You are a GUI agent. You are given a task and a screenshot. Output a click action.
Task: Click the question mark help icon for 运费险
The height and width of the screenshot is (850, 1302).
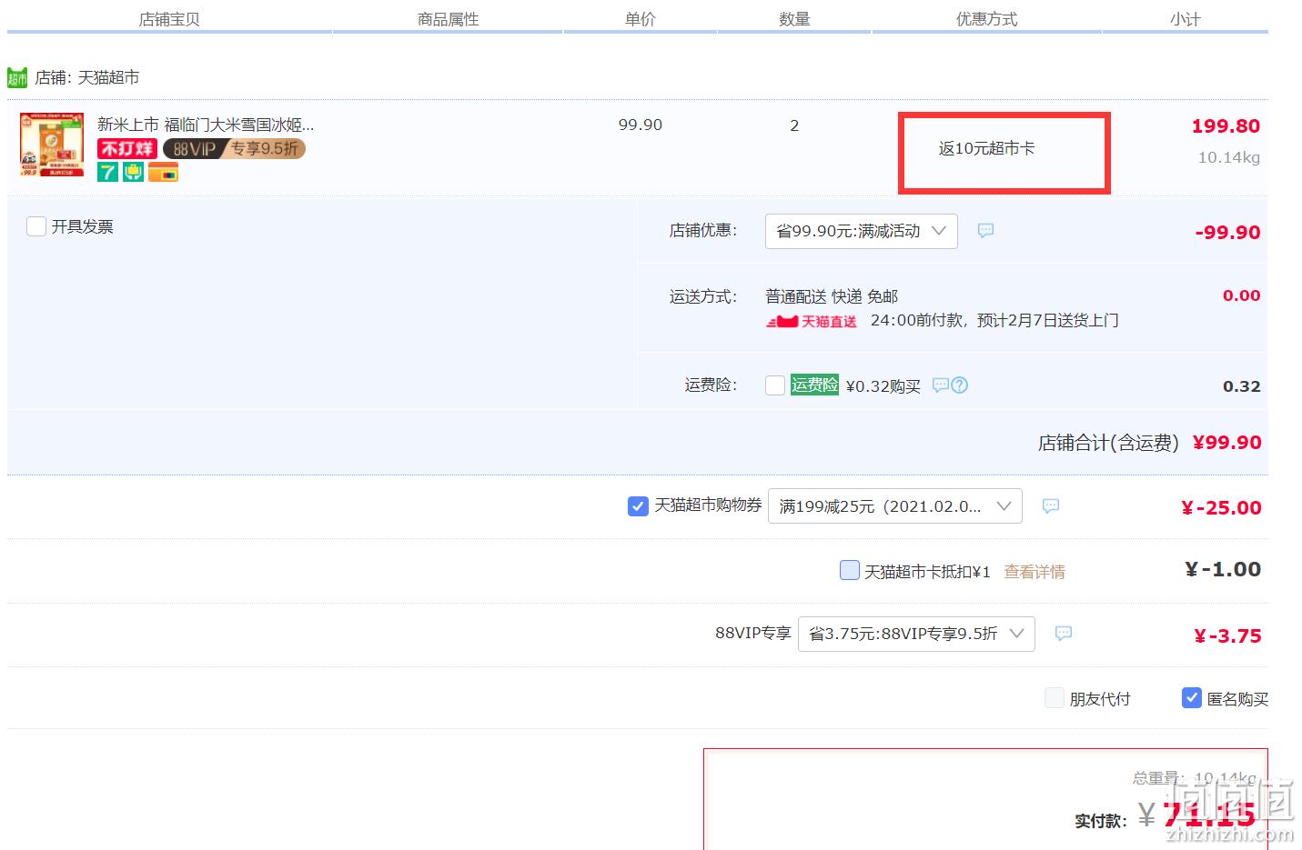click(959, 385)
